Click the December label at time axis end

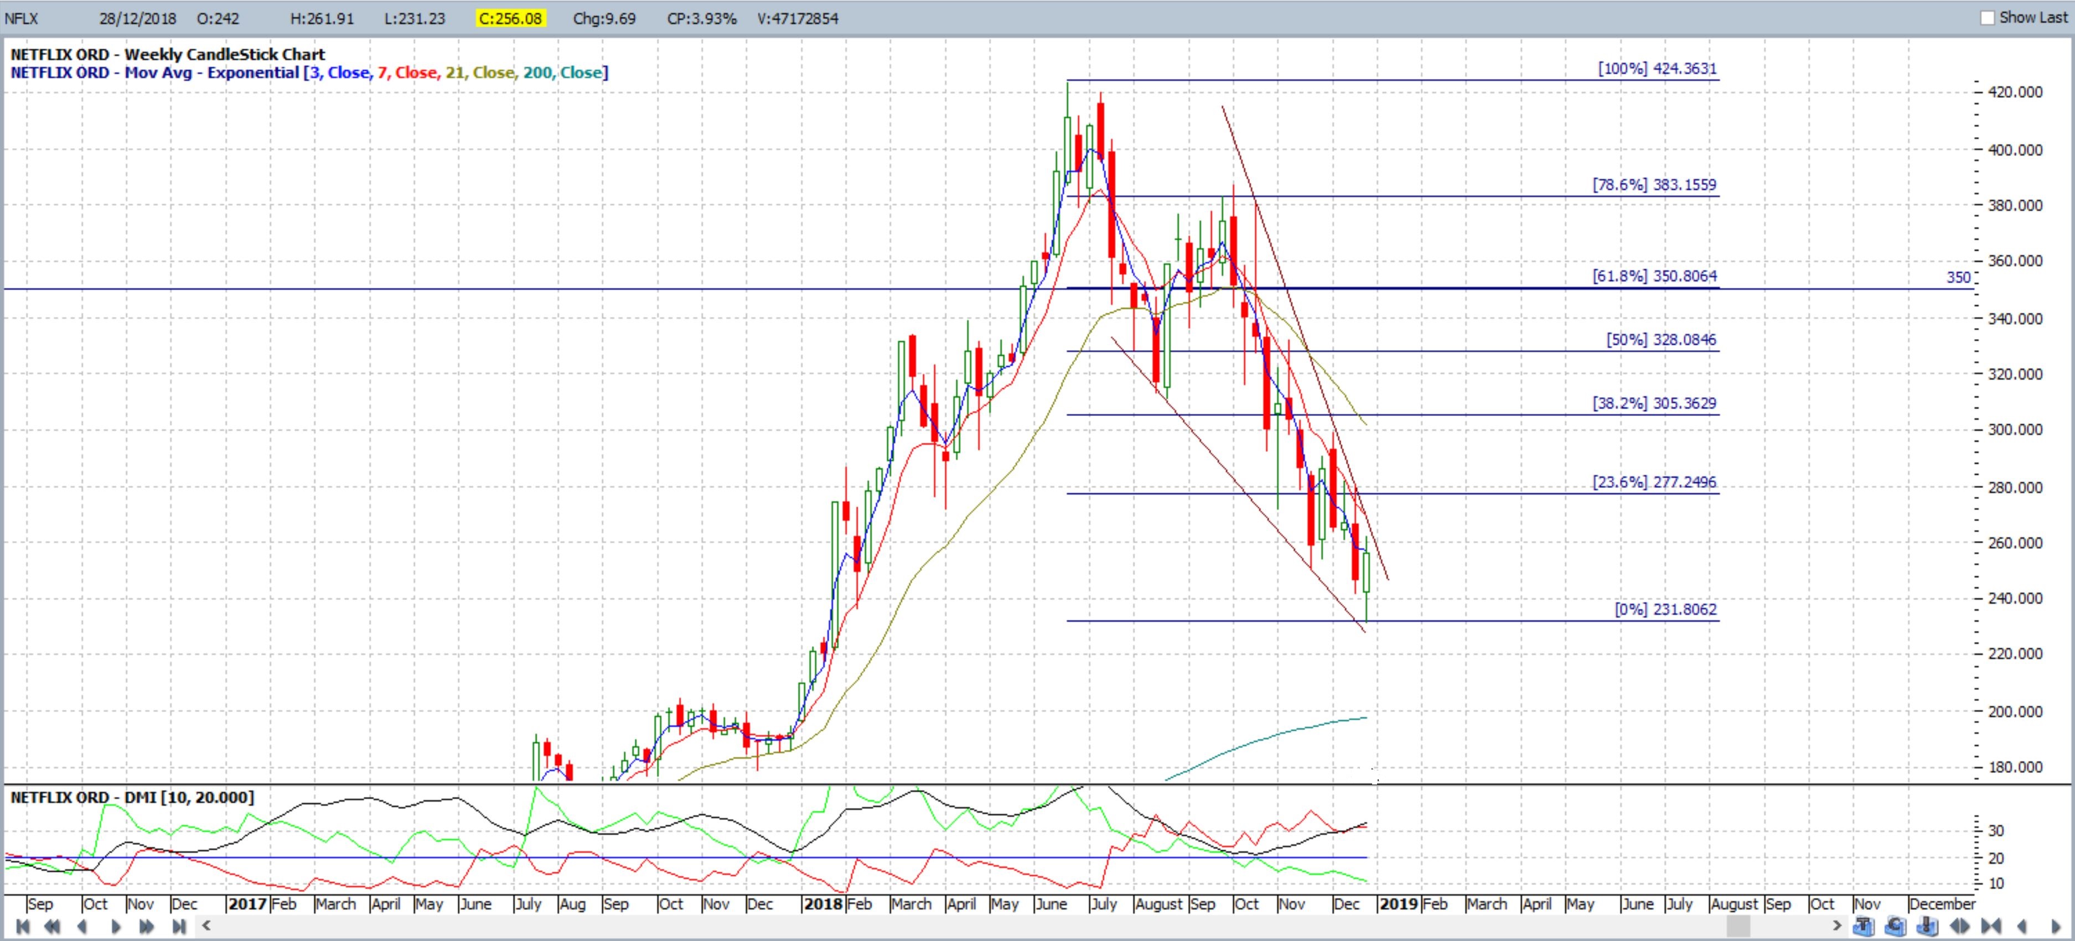point(1943,904)
